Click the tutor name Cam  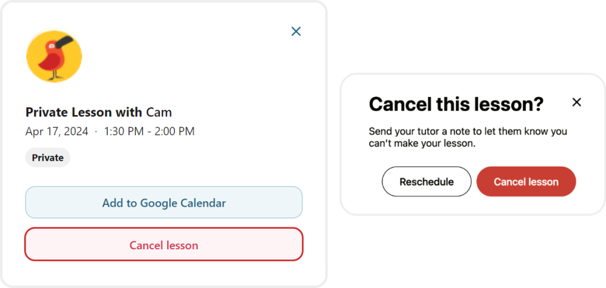[159, 112]
